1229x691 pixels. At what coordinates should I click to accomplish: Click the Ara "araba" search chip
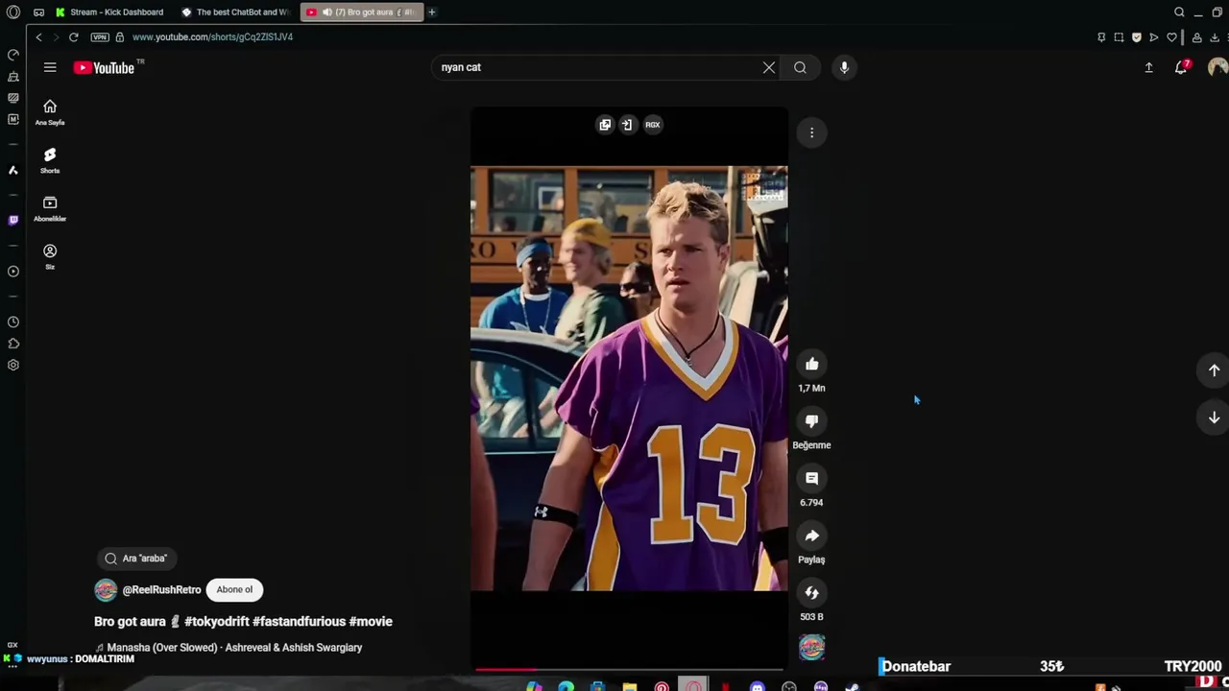(x=137, y=559)
